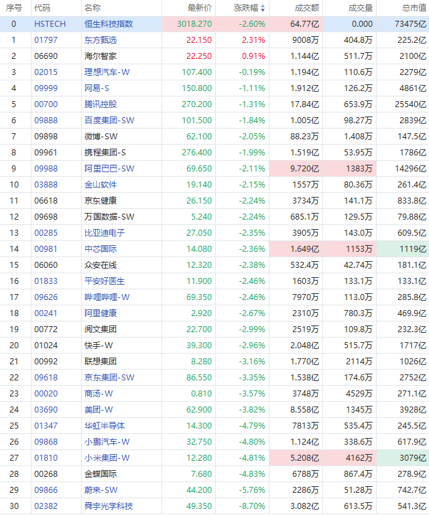Open 京东集团-SW stock link

point(109,378)
